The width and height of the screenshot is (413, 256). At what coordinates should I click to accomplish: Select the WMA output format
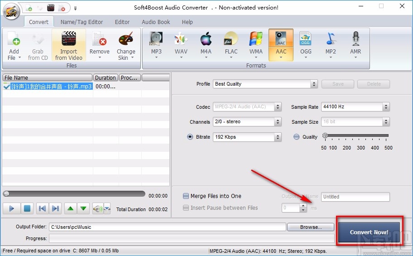tap(256, 45)
